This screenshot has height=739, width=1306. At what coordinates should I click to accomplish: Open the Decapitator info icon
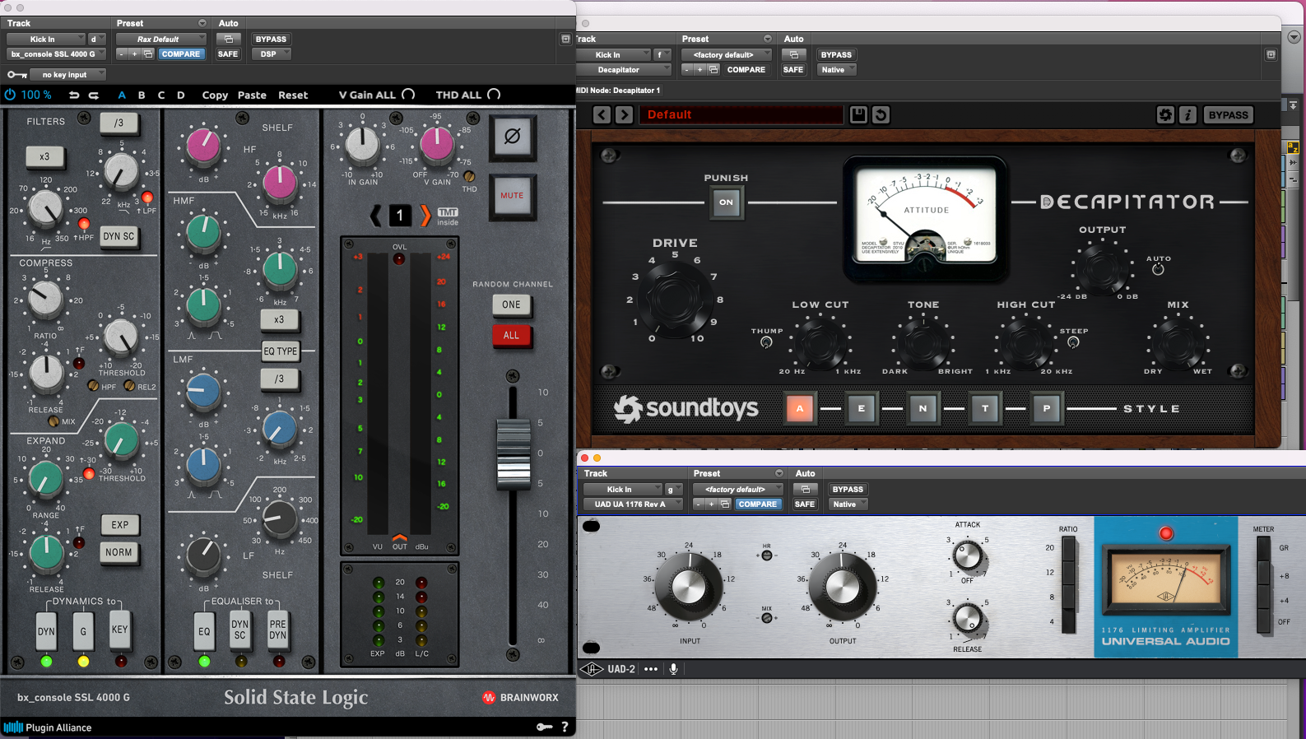tap(1187, 114)
